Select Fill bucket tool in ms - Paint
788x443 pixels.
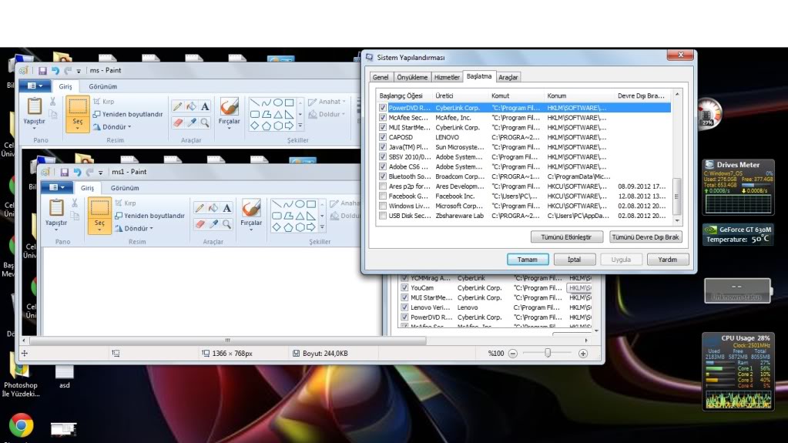(191, 106)
